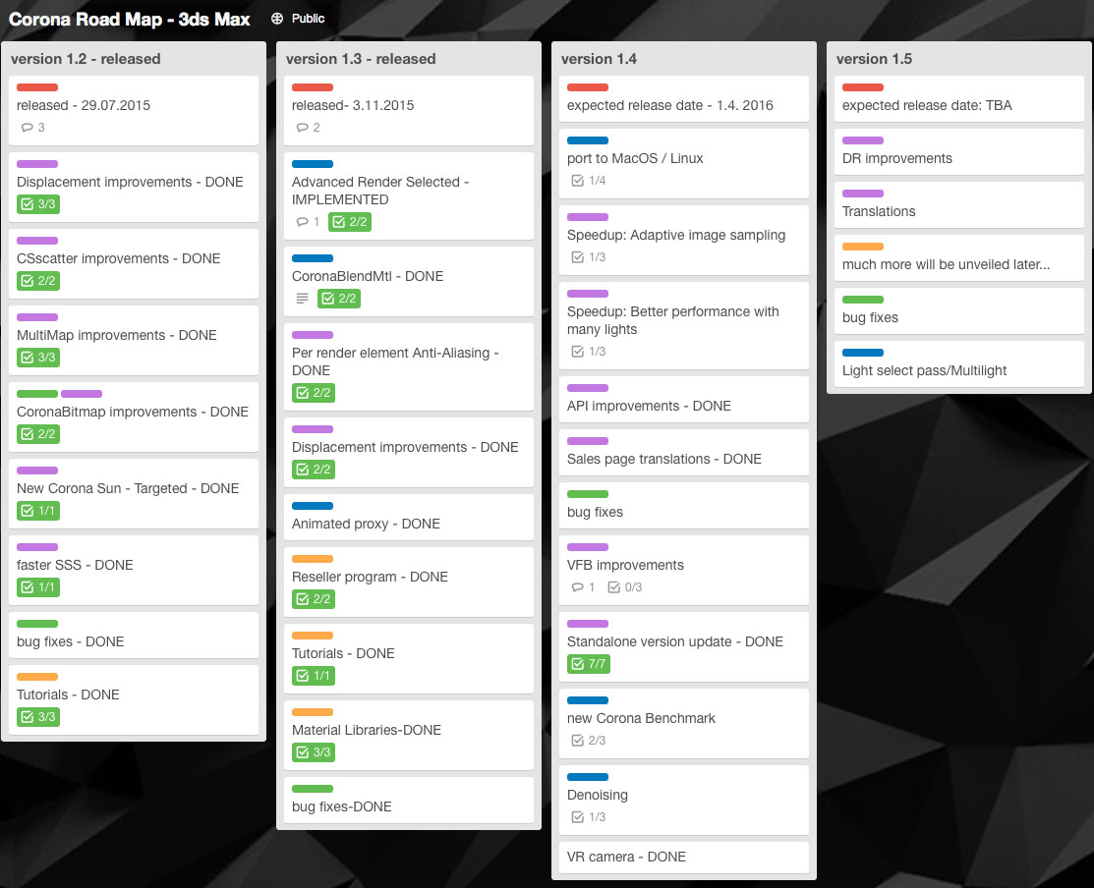
Task: Open faster SSS - DONE card title
Action: tap(75, 565)
